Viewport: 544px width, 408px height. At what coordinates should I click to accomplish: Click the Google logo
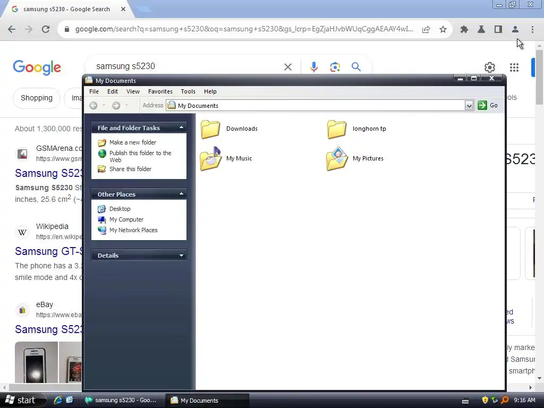coord(37,67)
